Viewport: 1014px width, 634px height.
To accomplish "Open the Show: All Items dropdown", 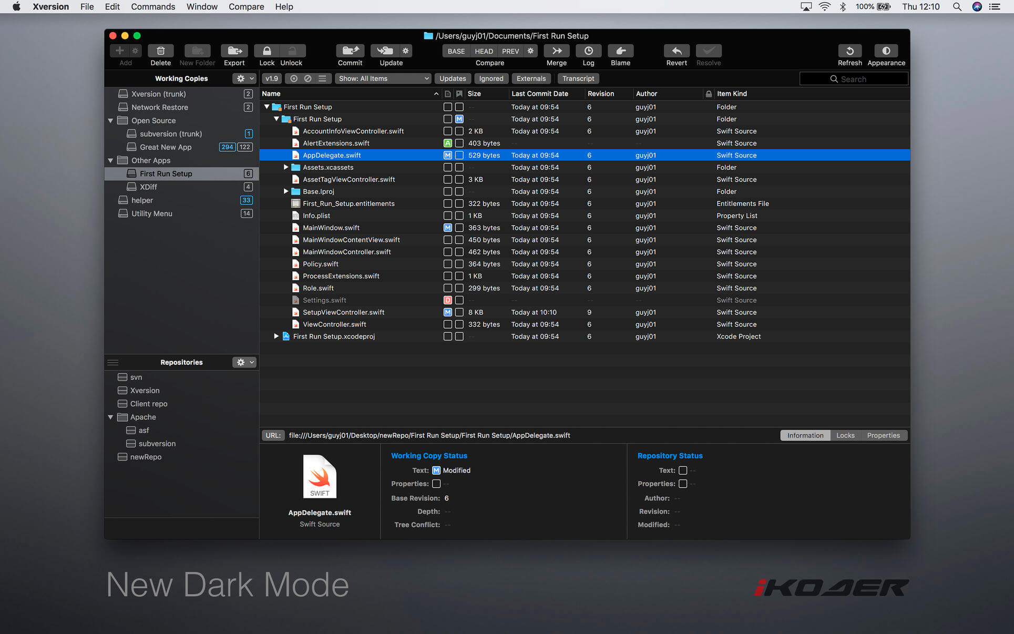I will pyautogui.click(x=383, y=78).
